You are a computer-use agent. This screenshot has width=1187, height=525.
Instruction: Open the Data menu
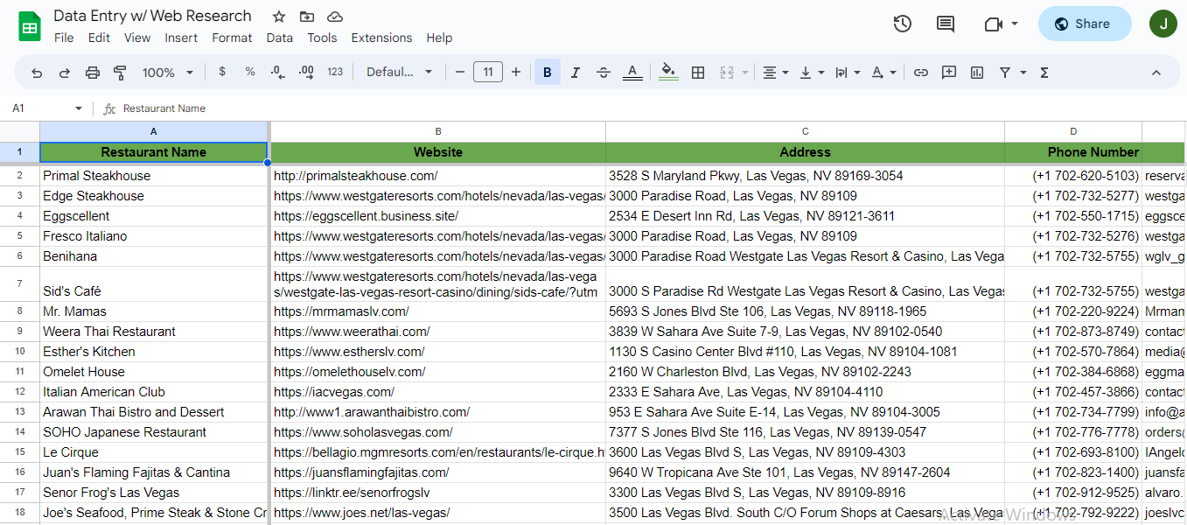tap(280, 38)
